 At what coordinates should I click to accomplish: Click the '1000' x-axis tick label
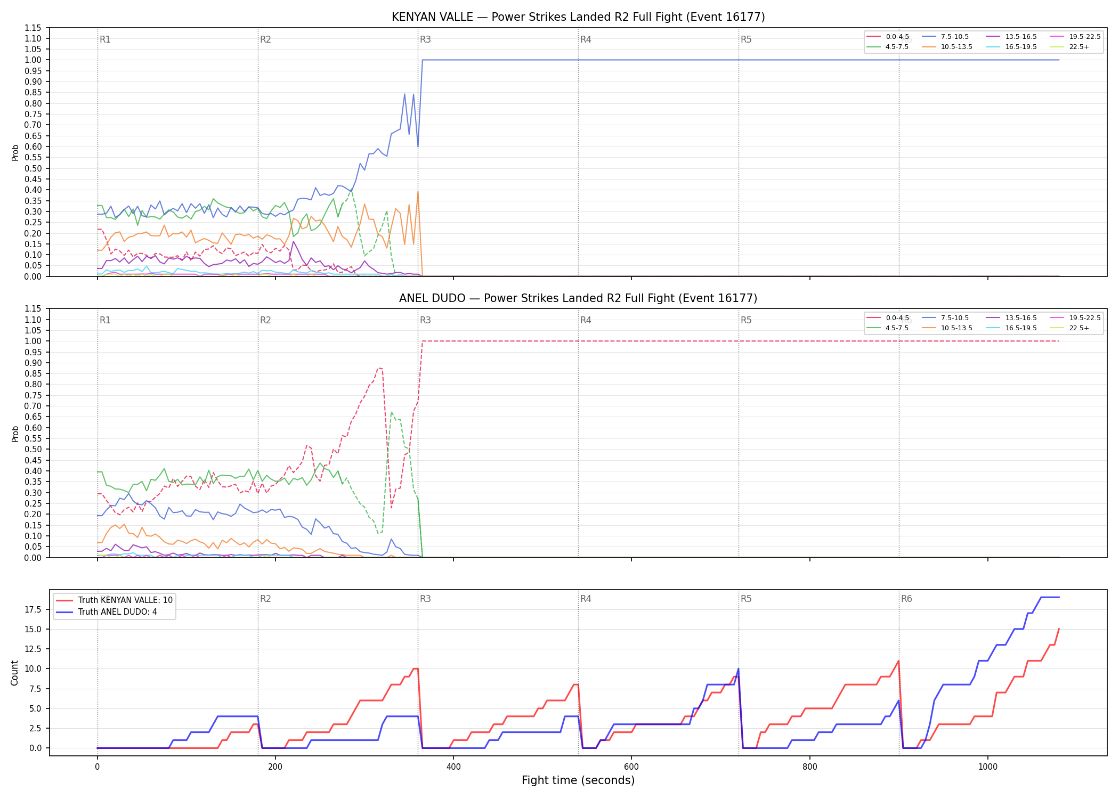(x=987, y=767)
